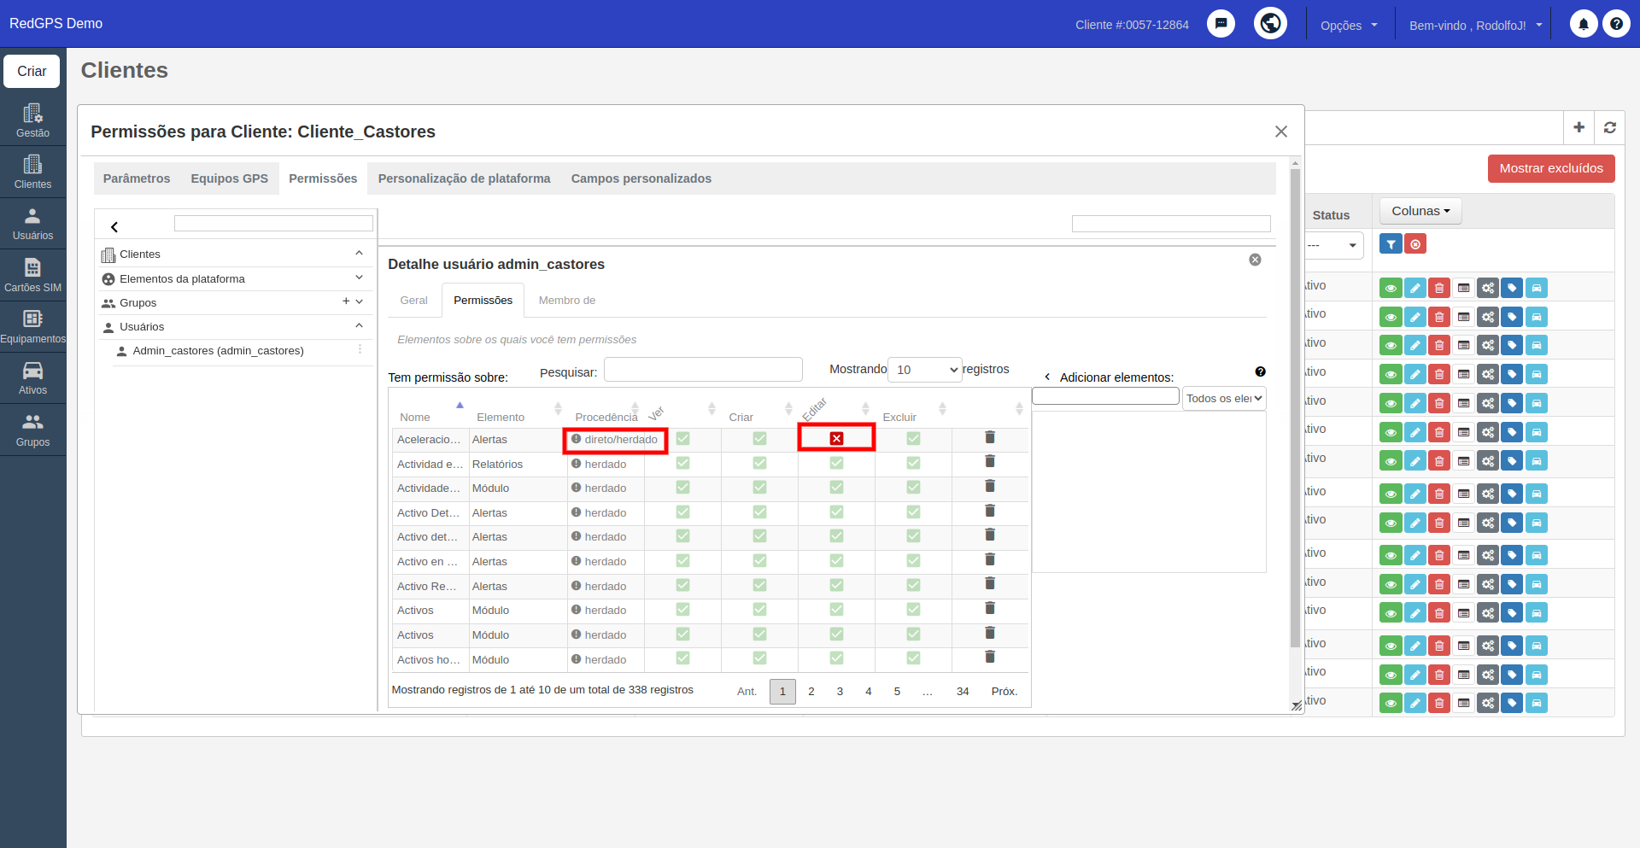Click the blue filter funnel icon
This screenshot has height=848, width=1640.
click(1391, 244)
